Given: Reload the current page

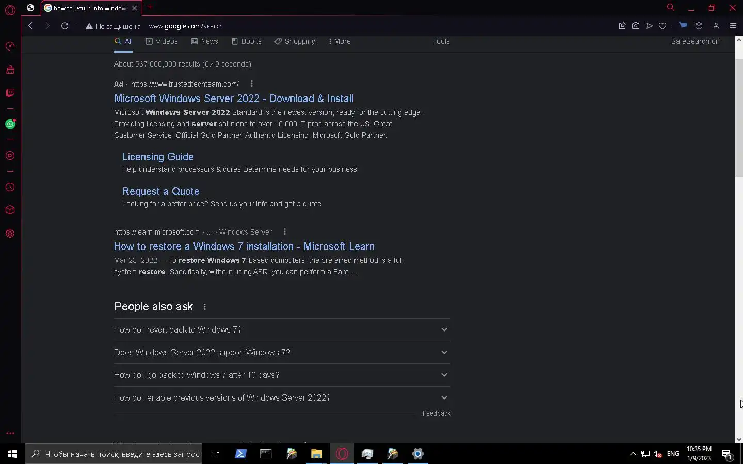Looking at the screenshot, I should [64, 26].
